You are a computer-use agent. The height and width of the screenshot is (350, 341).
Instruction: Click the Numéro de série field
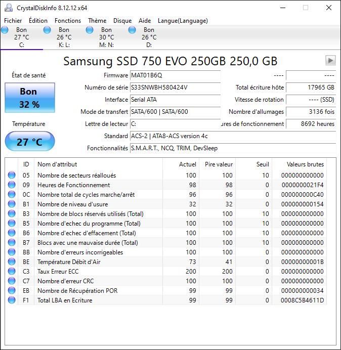[x=175, y=88]
